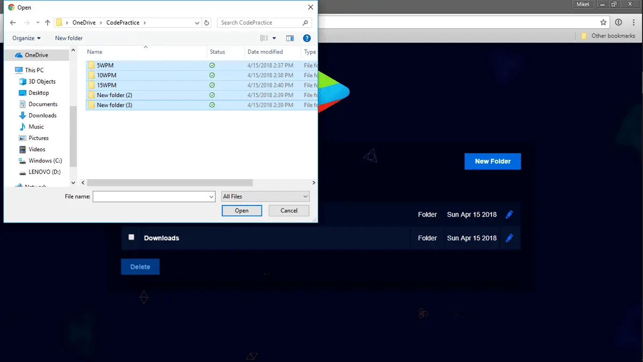Click the Chrome bookmark star icon
This screenshot has height=362, width=643.
[x=603, y=23]
